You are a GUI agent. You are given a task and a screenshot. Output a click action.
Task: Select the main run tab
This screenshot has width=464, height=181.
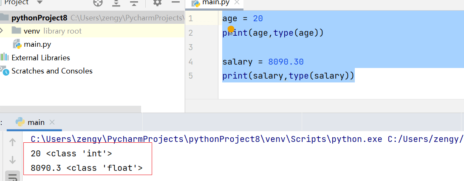click(x=36, y=122)
